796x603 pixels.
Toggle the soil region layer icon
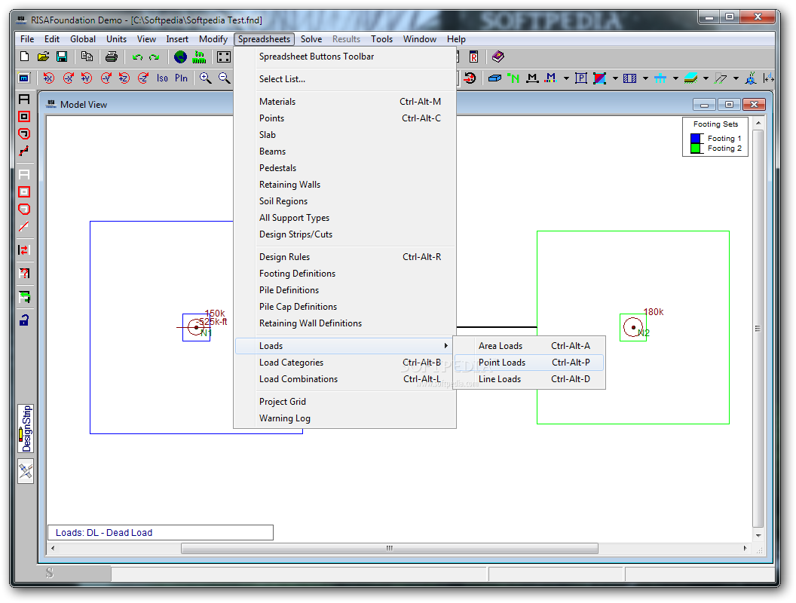click(x=691, y=78)
